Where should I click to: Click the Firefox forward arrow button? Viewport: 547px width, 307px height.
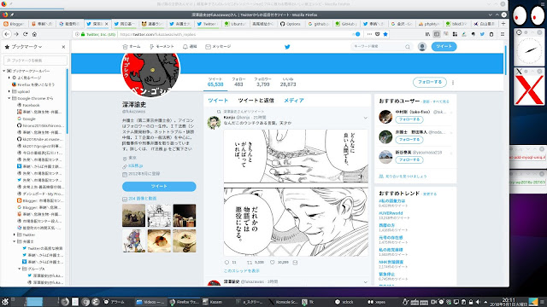click(x=16, y=34)
